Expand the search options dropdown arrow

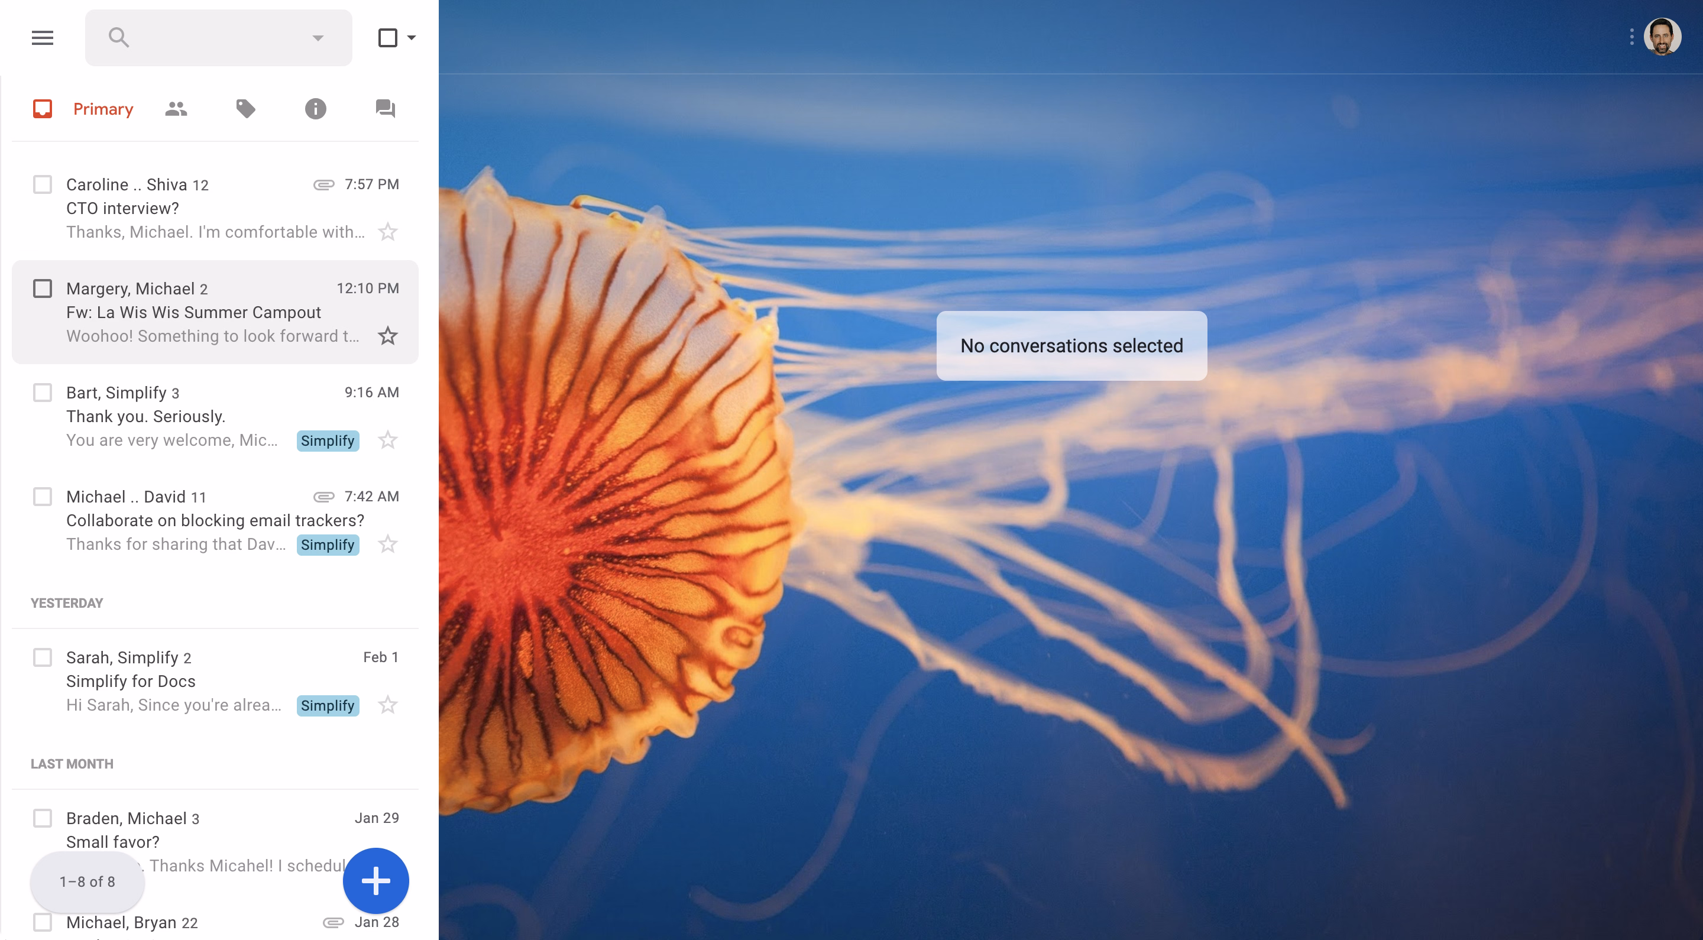318,38
